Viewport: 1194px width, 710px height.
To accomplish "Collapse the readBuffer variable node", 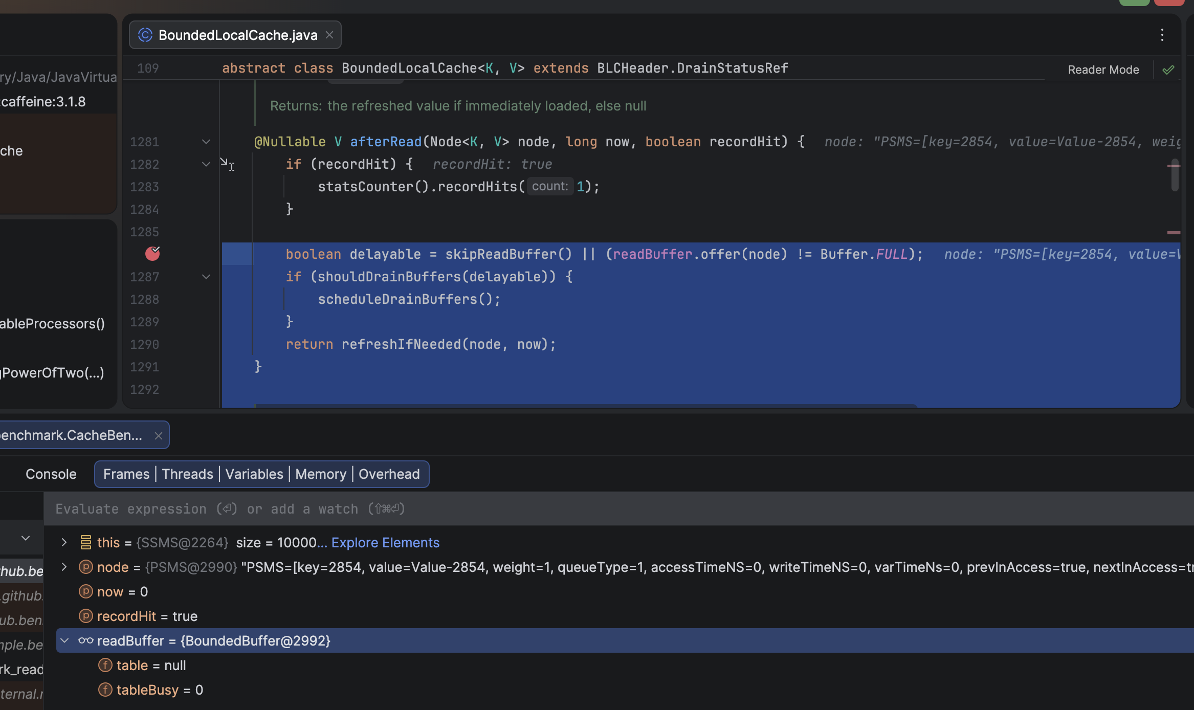I will 64,640.
